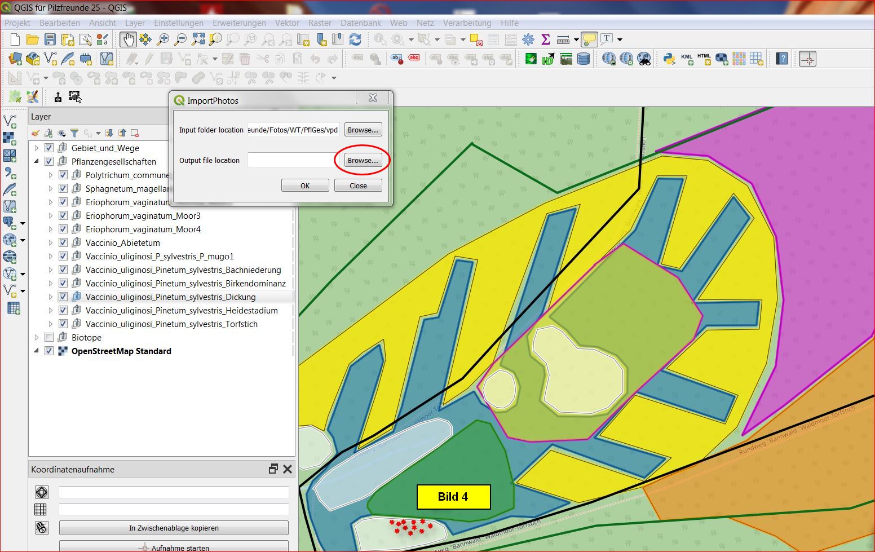Open the measure tool dropdown arrow
This screenshot has height=552, width=875.
[576, 39]
